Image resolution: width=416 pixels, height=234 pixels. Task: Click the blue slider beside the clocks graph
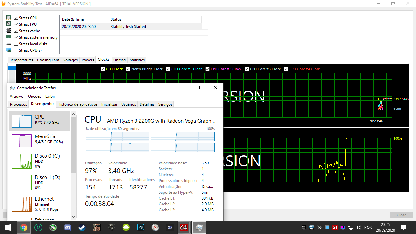(x=12, y=68)
